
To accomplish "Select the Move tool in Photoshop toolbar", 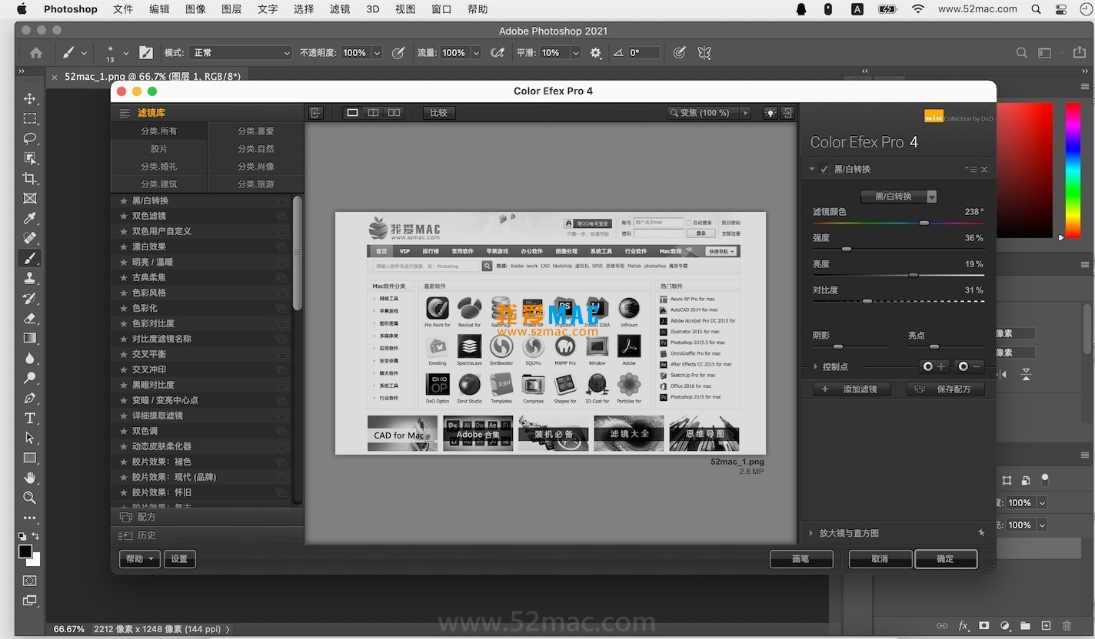I will 30,98.
